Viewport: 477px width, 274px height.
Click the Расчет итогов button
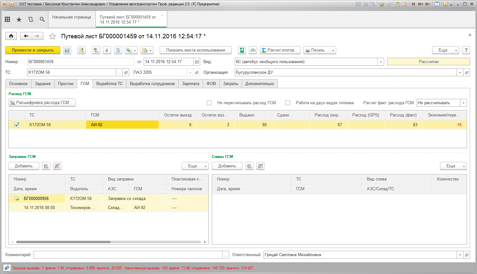[280, 50]
